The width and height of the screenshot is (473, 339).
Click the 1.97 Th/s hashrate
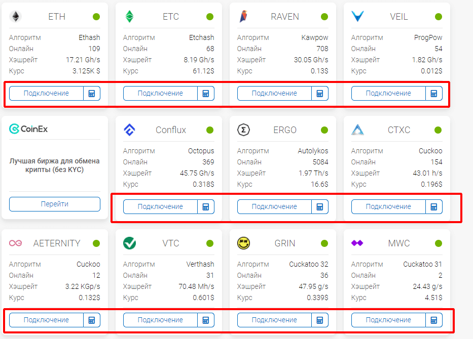click(313, 173)
